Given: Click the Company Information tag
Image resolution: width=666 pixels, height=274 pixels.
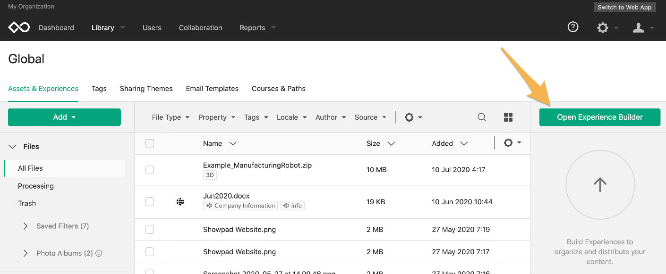Looking at the screenshot, I should point(240,206).
